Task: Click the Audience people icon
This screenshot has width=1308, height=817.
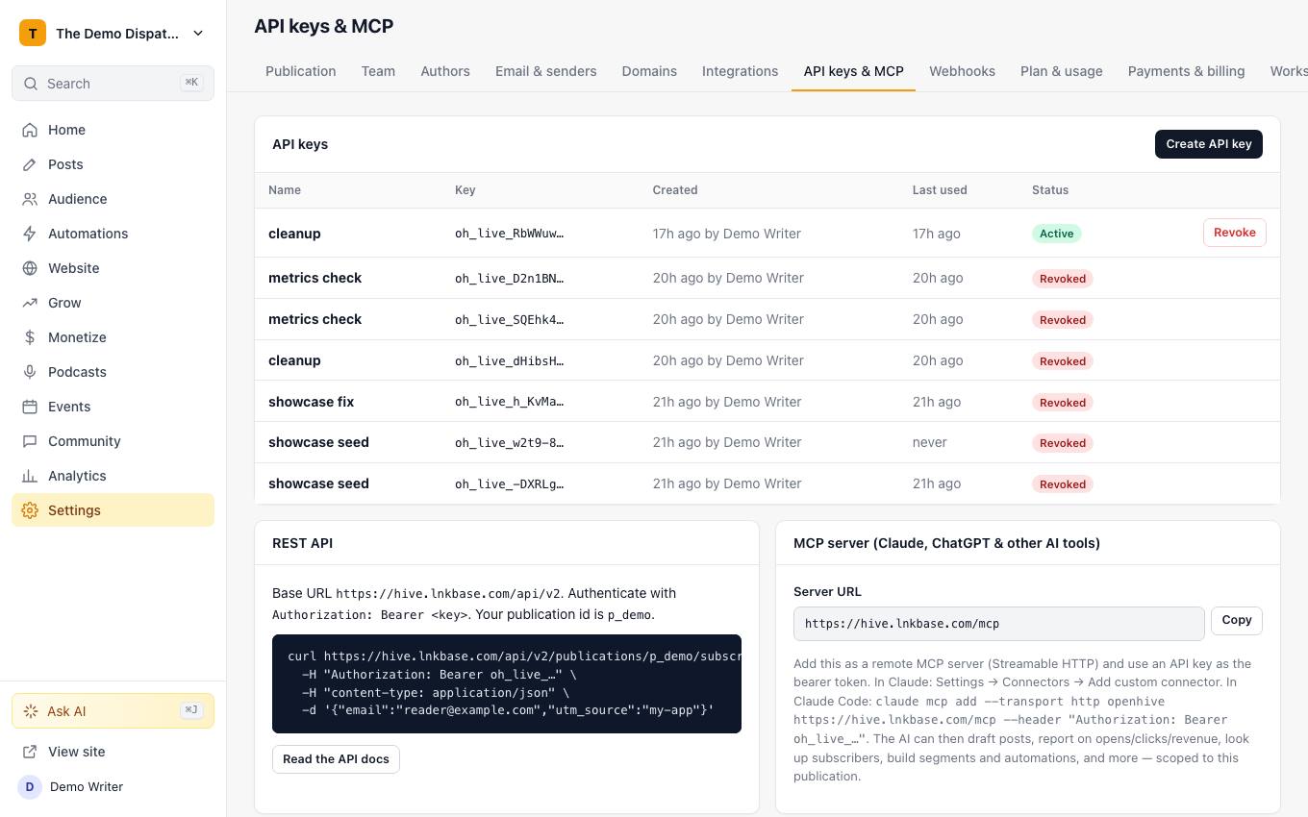Action: 30,199
